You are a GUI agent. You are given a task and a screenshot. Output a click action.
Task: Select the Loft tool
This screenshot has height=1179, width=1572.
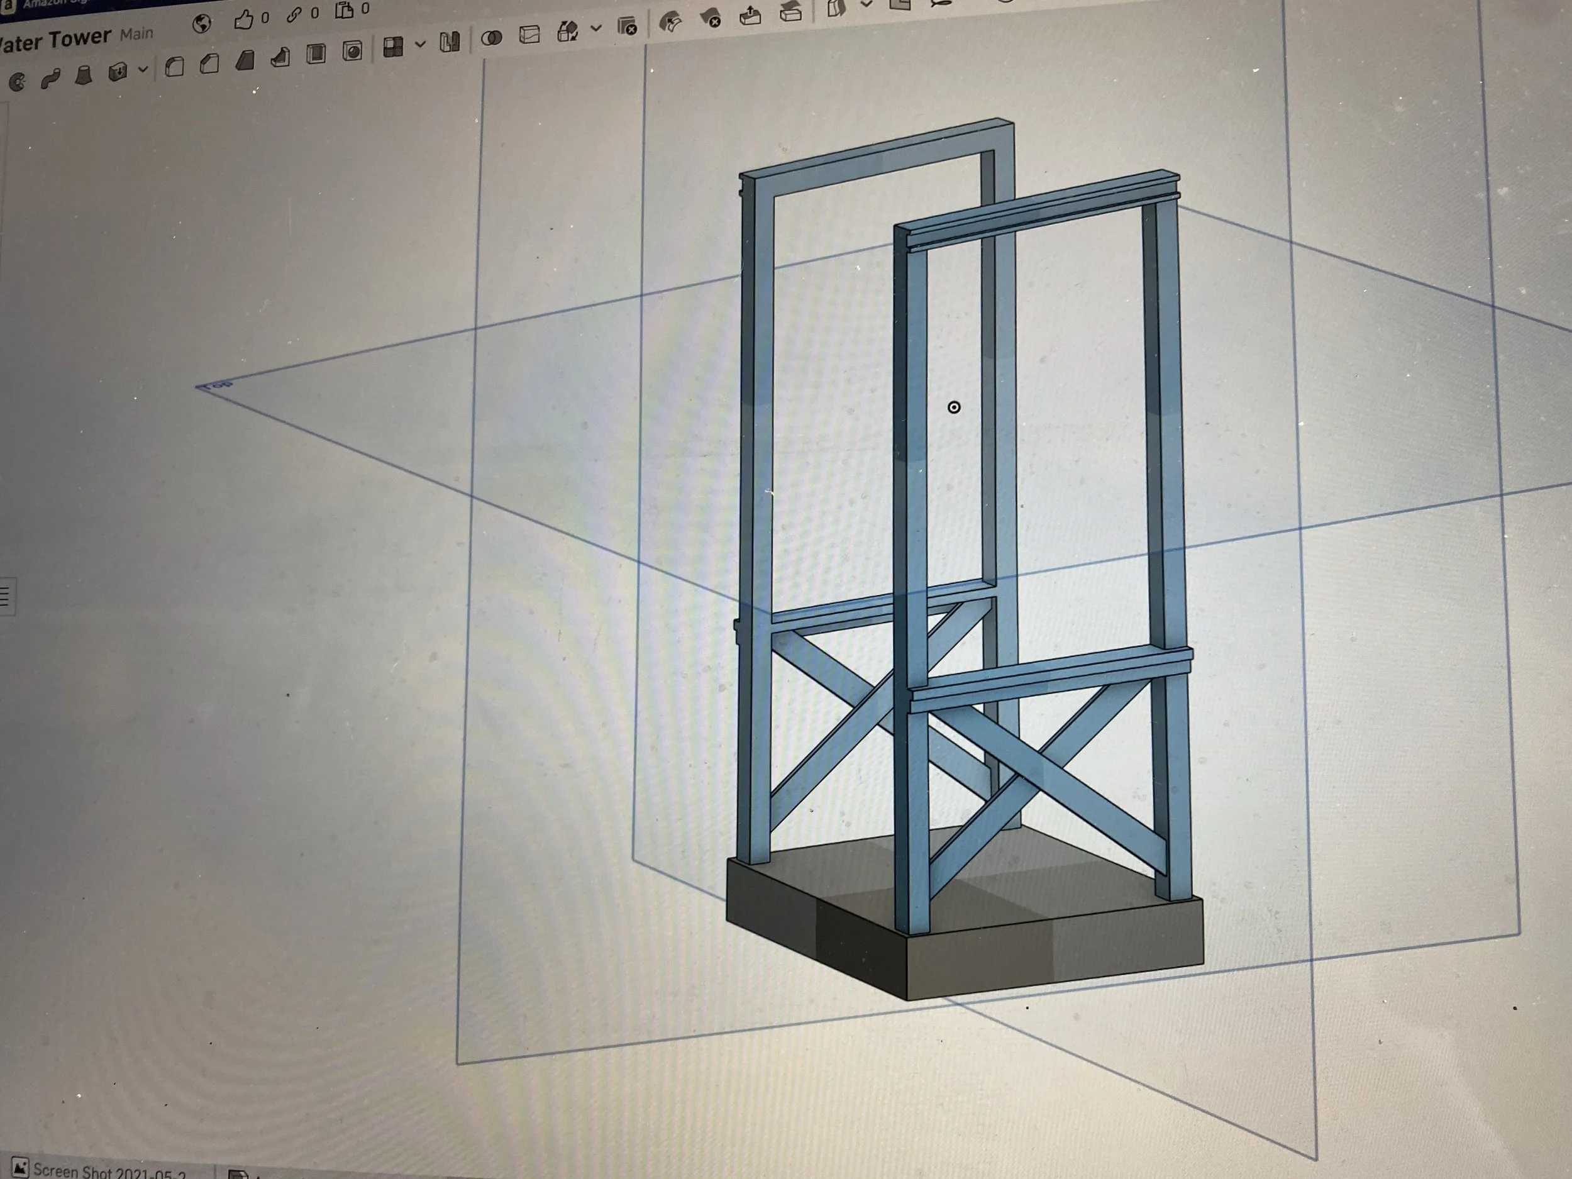tap(84, 75)
